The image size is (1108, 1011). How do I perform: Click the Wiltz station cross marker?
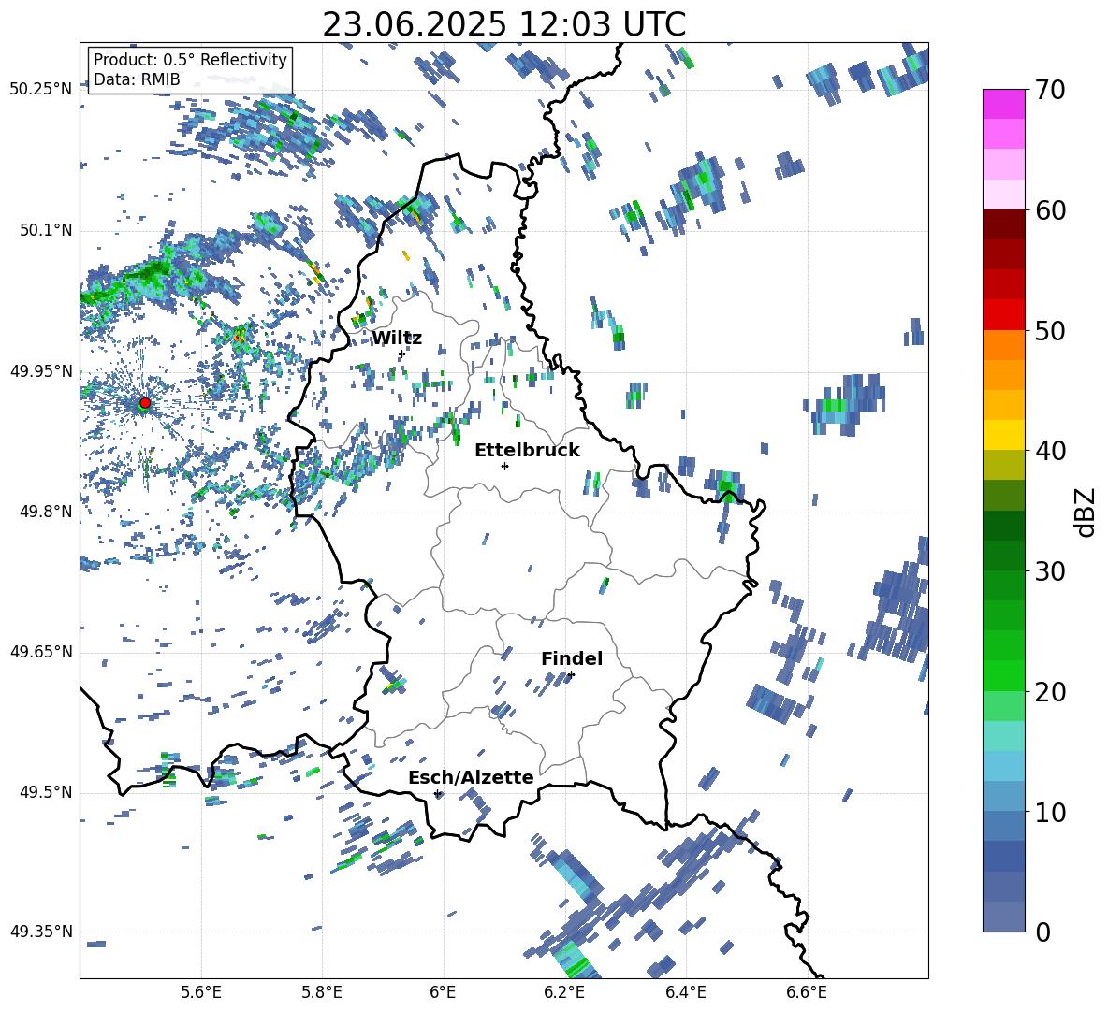click(401, 354)
